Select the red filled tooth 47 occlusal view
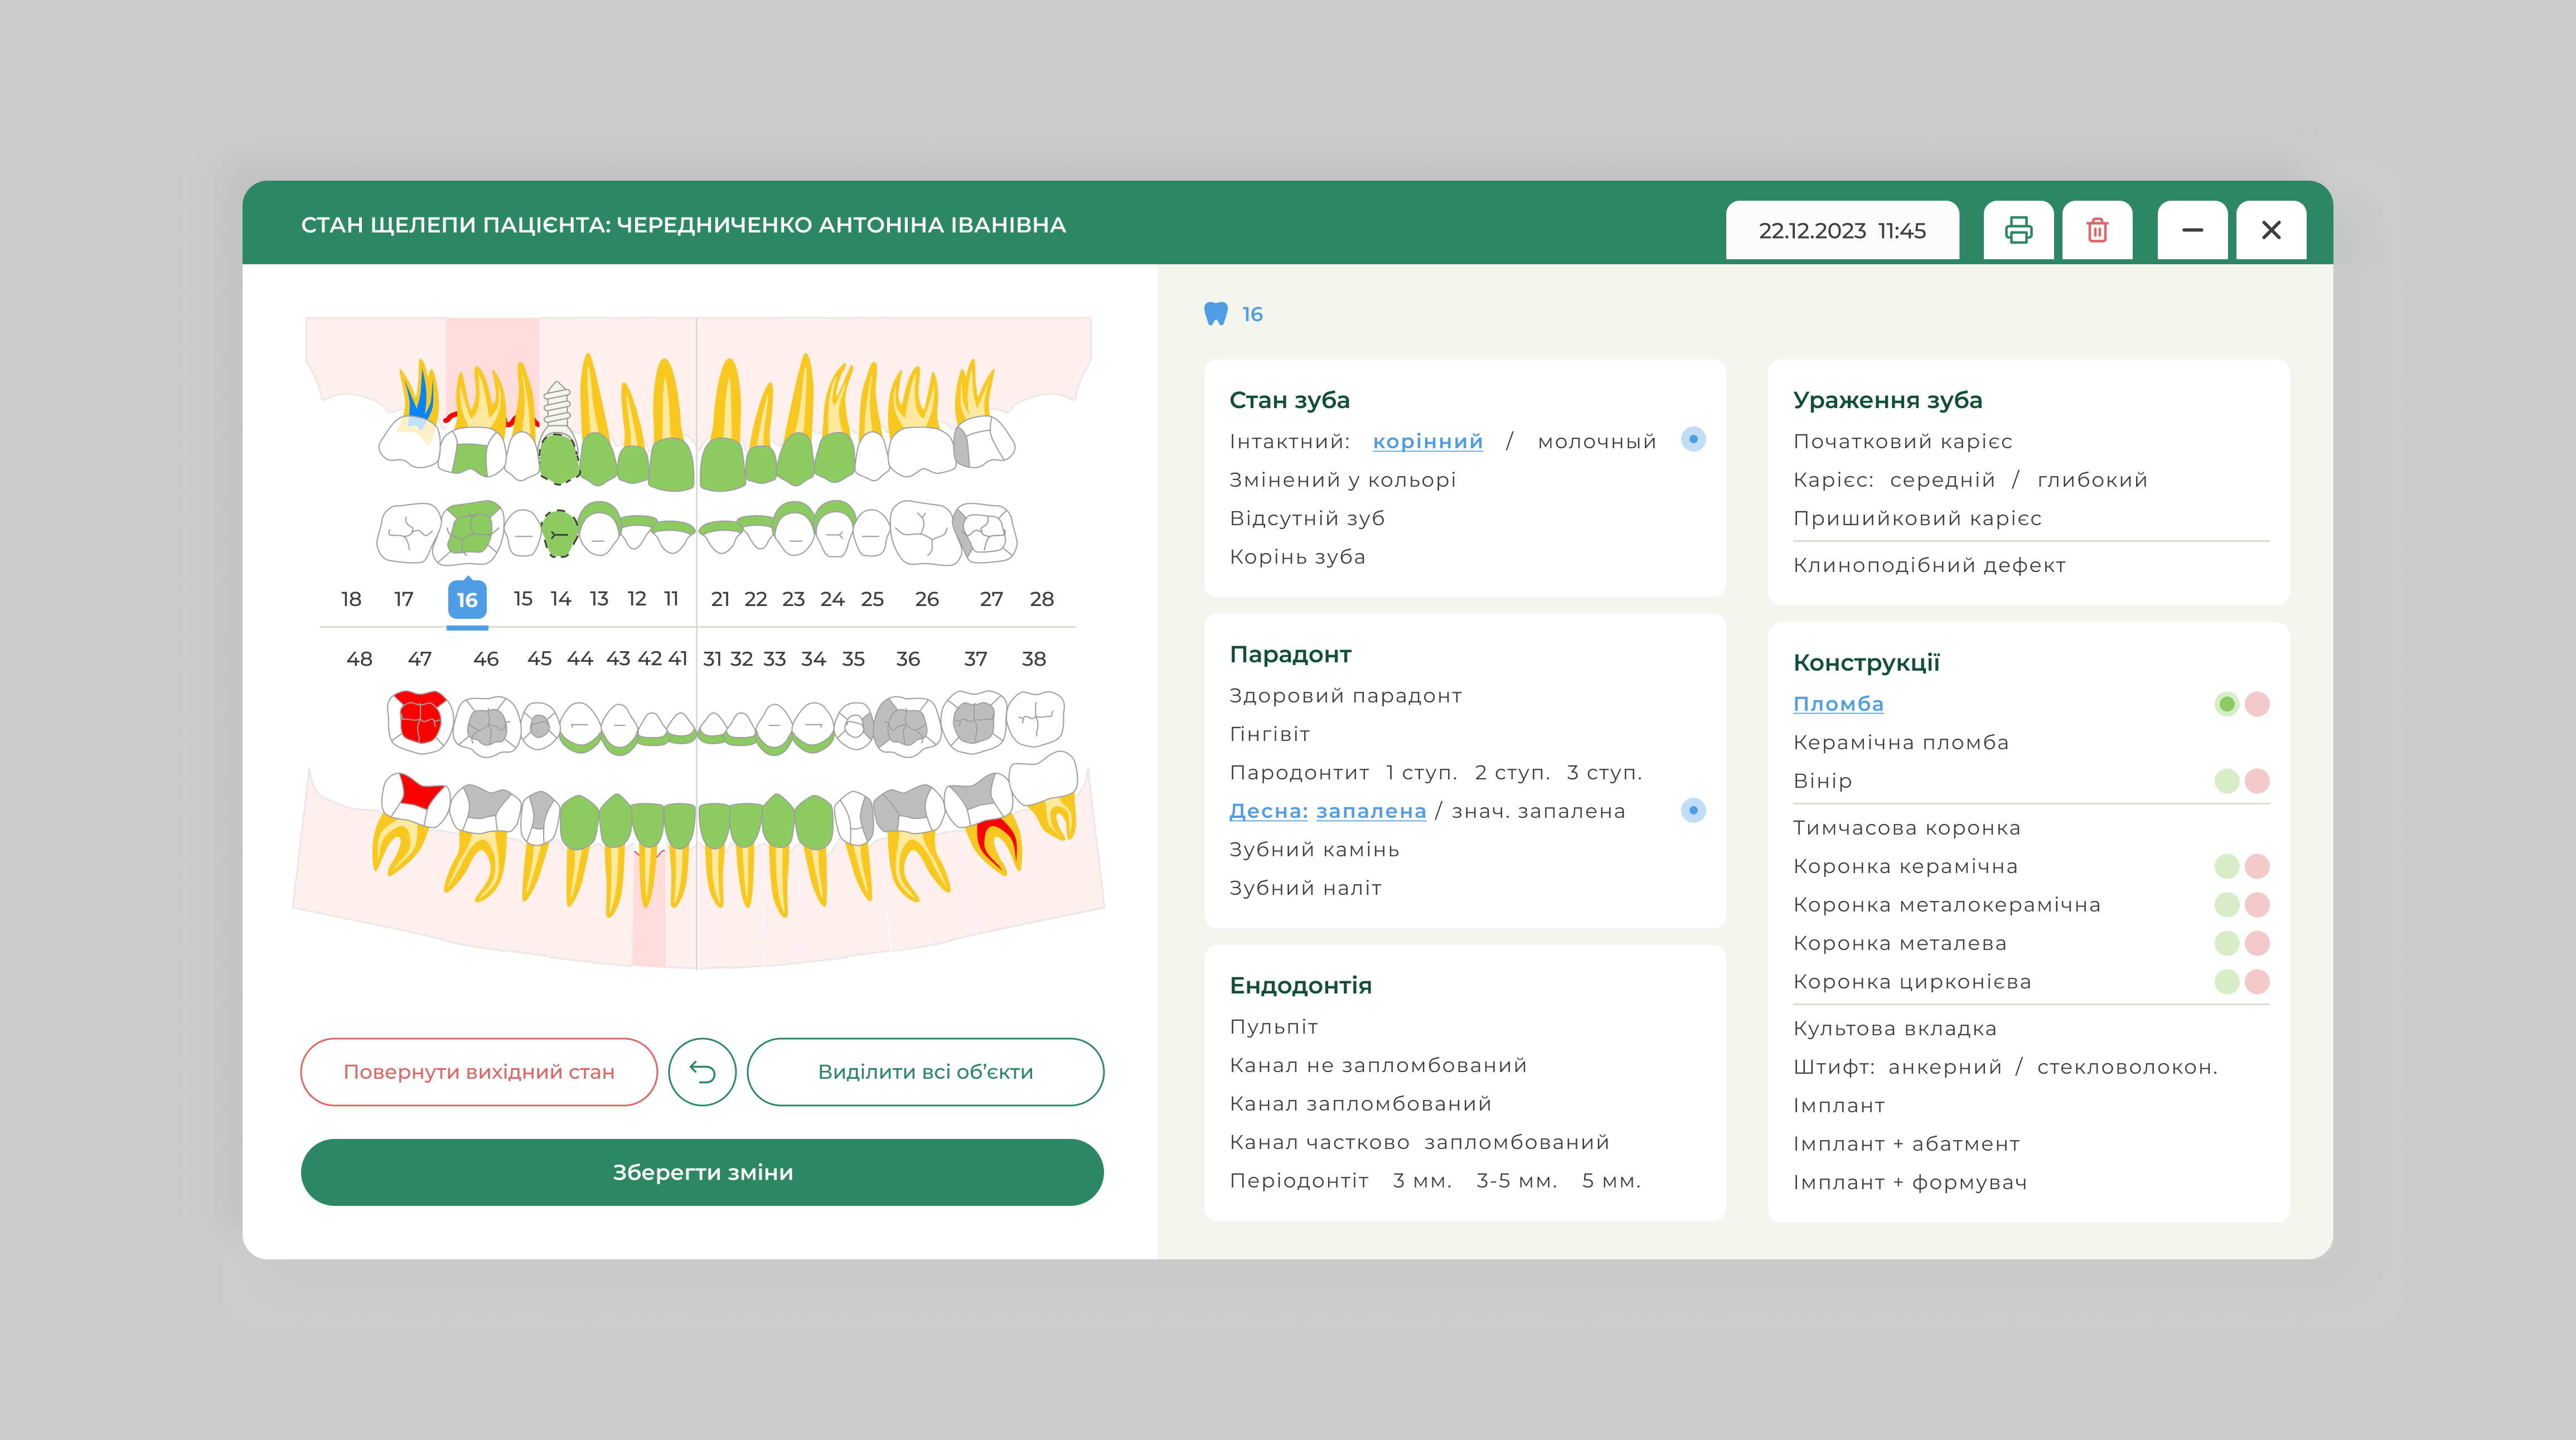2576x1440 pixels. (419, 719)
